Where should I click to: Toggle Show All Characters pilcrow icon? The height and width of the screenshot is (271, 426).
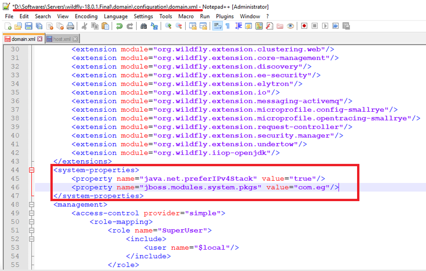coord(227,26)
